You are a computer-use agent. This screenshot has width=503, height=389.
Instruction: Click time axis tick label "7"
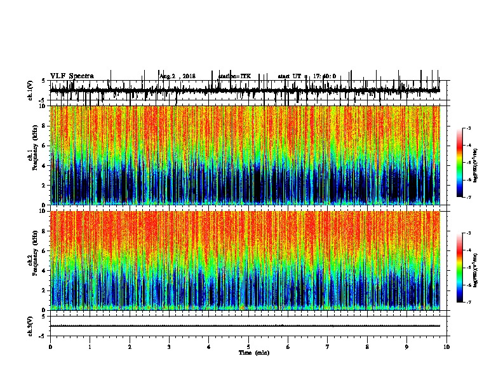coord(328,347)
